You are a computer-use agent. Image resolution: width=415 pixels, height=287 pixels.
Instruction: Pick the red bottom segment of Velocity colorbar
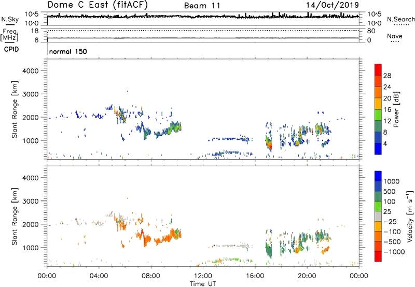378,256
